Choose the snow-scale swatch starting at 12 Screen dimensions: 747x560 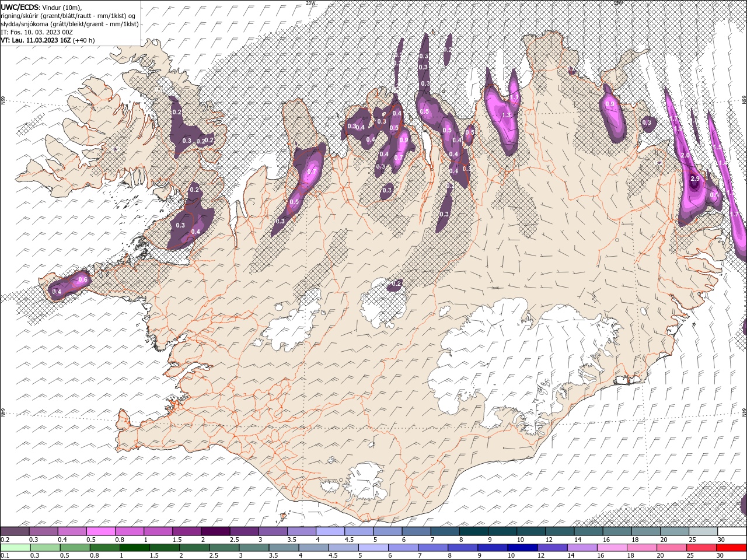coord(558,531)
